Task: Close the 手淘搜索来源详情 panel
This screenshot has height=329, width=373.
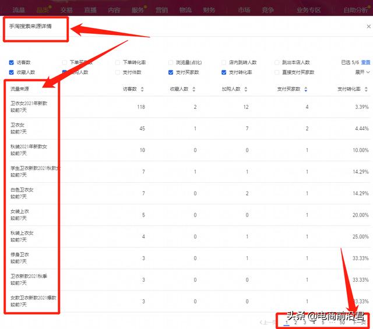Action: tap(368, 26)
